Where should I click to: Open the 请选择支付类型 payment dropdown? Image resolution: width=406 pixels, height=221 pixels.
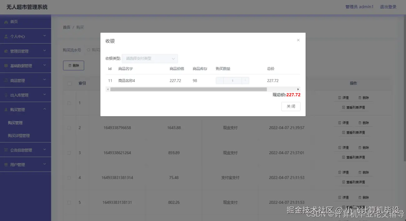click(x=150, y=58)
